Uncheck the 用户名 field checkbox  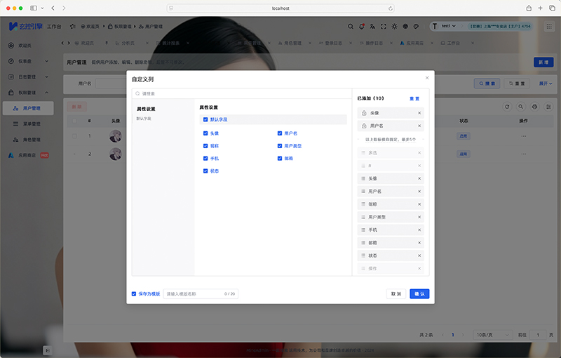click(x=280, y=133)
